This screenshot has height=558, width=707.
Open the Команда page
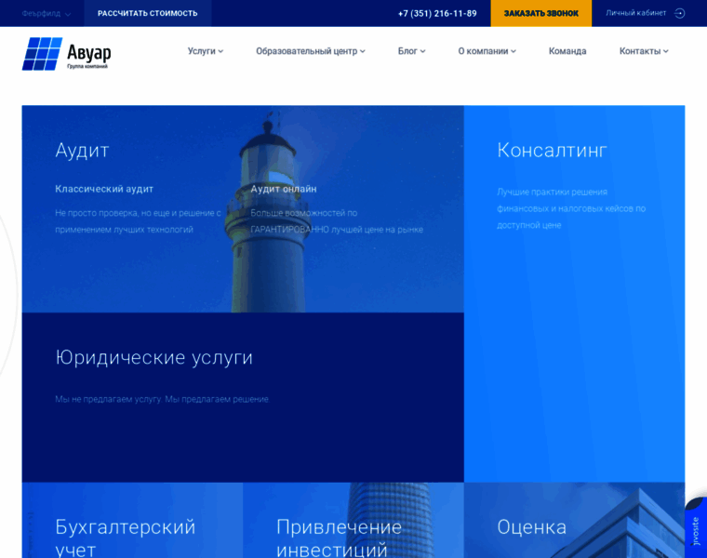pyautogui.click(x=567, y=51)
